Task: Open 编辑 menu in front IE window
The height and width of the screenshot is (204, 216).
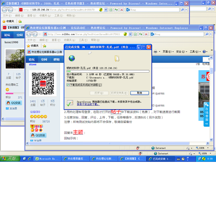Action: 44,40
